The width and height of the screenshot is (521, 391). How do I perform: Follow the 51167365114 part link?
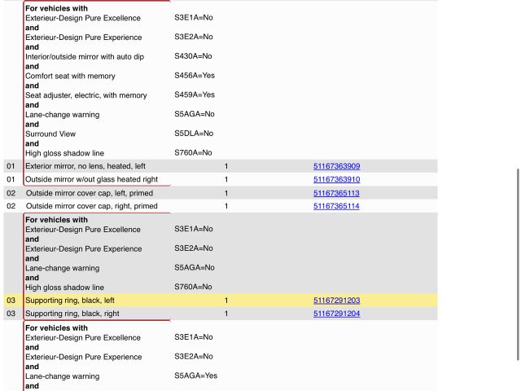coord(336,206)
